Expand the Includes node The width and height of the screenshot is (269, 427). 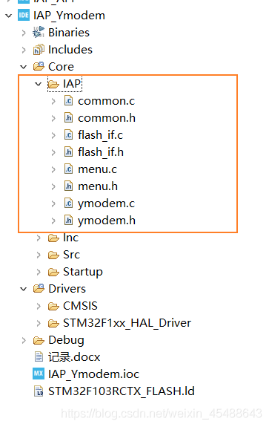[x=24, y=50]
